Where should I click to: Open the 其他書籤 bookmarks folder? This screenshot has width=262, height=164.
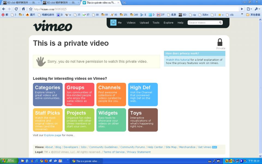(253, 15)
